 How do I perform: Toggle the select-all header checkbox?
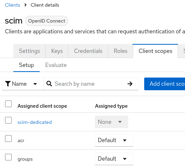(8, 104)
